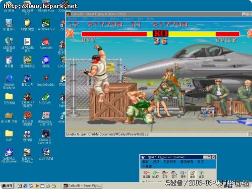This screenshot has width=252, height=189.
Task: Open 즐겨찾기 menu in Genie window
Action: tap(186, 162)
